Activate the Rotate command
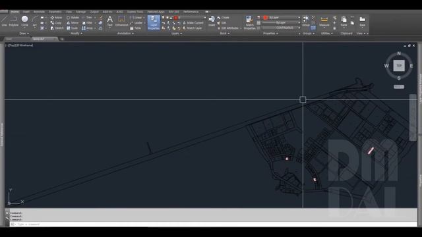The height and width of the screenshot is (237, 422). tap(73, 18)
